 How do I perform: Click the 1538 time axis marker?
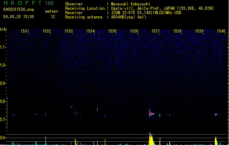tap(177, 31)
